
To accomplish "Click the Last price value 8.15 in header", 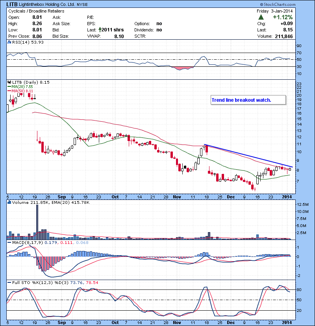I will pos(288,30).
